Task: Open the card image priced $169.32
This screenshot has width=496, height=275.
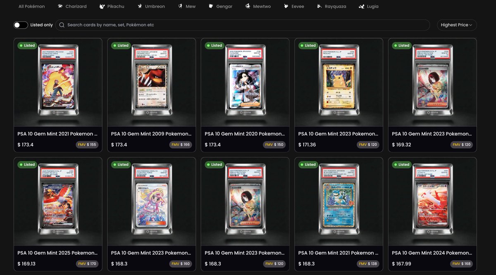Action: [x=432, y=83]
